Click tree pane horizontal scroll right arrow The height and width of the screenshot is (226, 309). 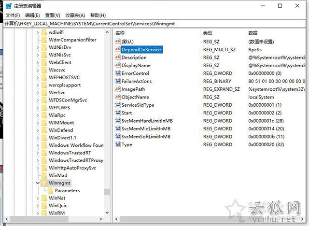[x=101, y=219]
